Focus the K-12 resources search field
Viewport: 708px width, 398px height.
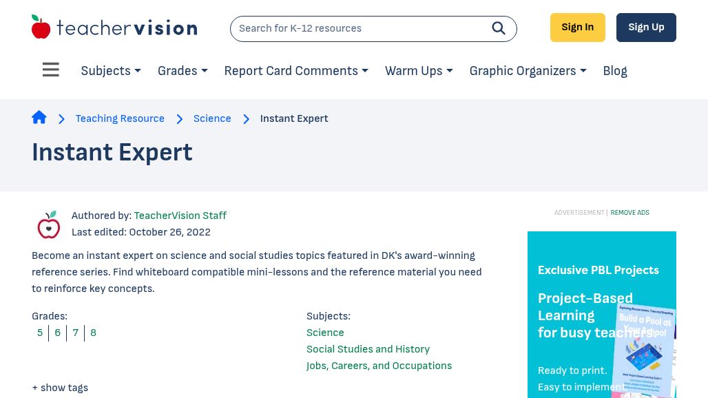[x=358, y=29]
